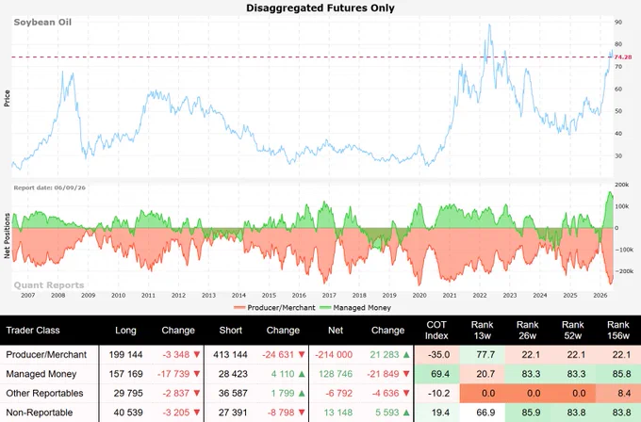The image size is (641, 422).
Task: Click Long value 199 144
Action: coord(126,354)
